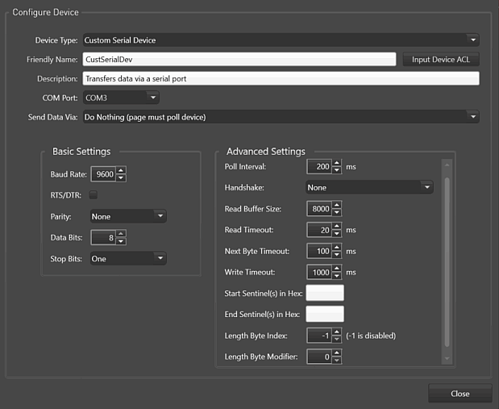
Task: Decrease the Length Byte Modifier value
Action: tap(337, 361)
